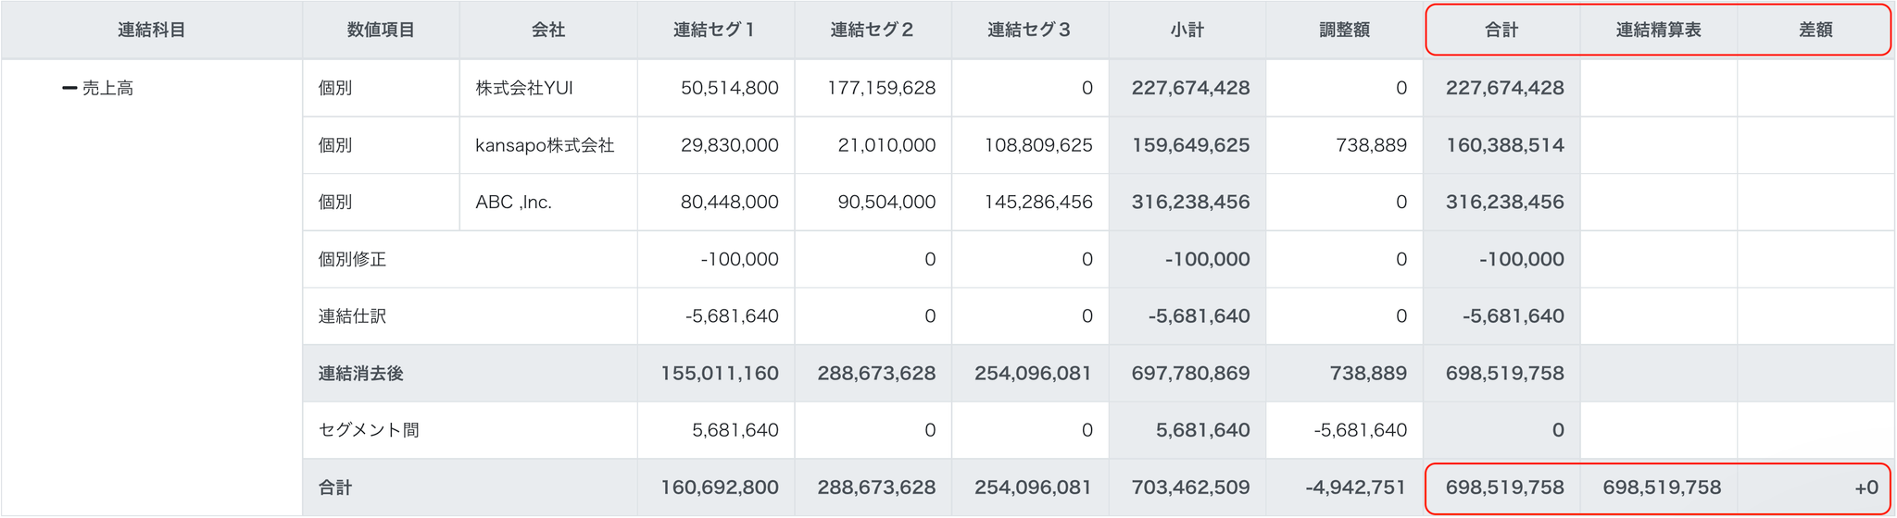Click the 連結消去後 row label
1897x518 pixels.
(x=361, y=374)
